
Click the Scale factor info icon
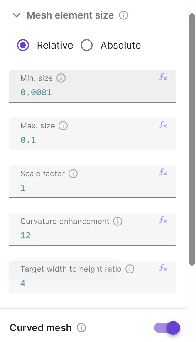point(73,174)
